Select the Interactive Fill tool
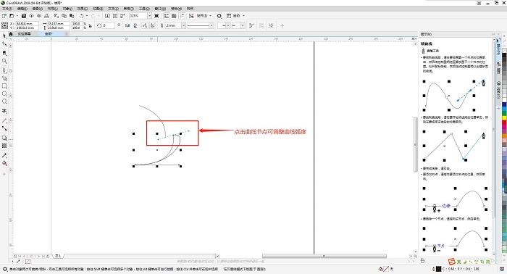 click(4, 164)
